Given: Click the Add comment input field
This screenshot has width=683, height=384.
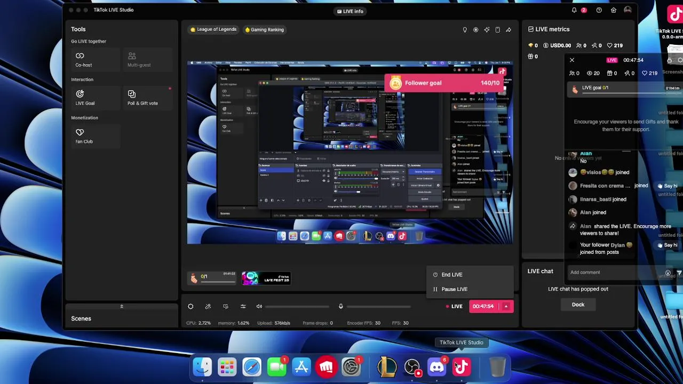Looking at the screenshot, I should coord(614,273).
